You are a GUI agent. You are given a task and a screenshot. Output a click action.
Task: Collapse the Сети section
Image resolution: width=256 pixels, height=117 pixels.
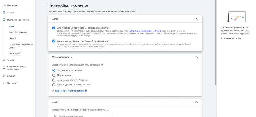(197, 19)
